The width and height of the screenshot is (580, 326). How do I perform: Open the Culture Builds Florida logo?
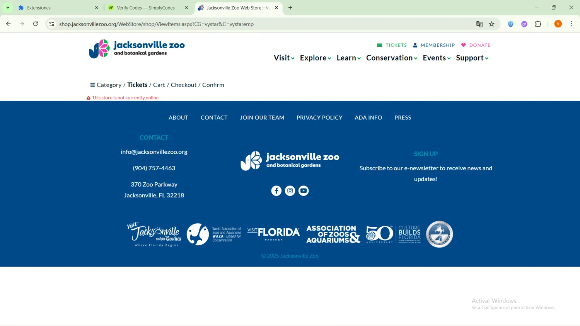(x=409, y=234)
